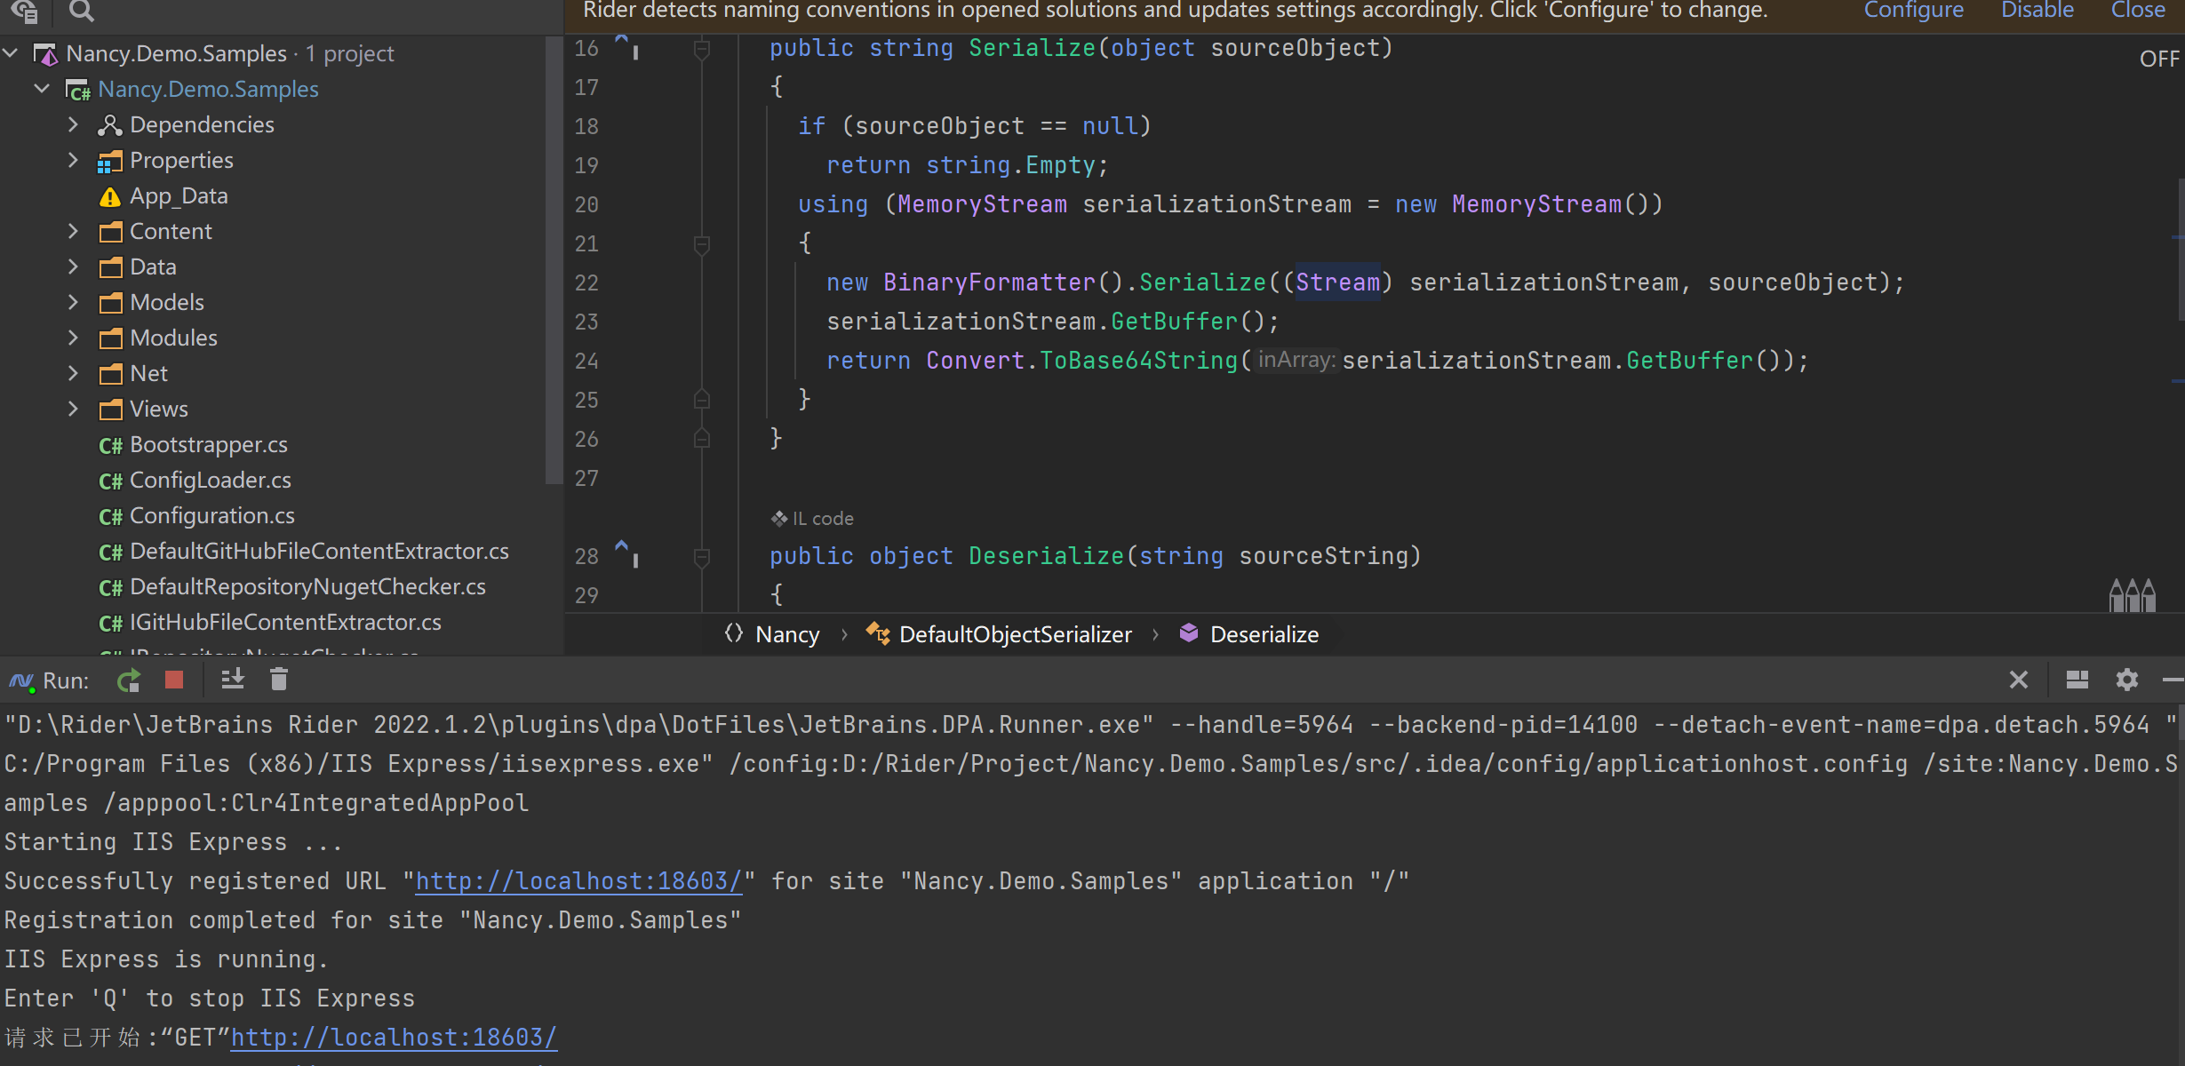Click the IL code hint above Deserialize

812,519
